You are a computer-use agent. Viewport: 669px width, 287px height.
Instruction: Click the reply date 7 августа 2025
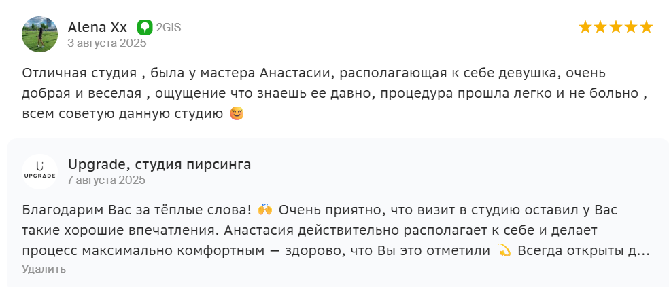(x=107, y=180)
